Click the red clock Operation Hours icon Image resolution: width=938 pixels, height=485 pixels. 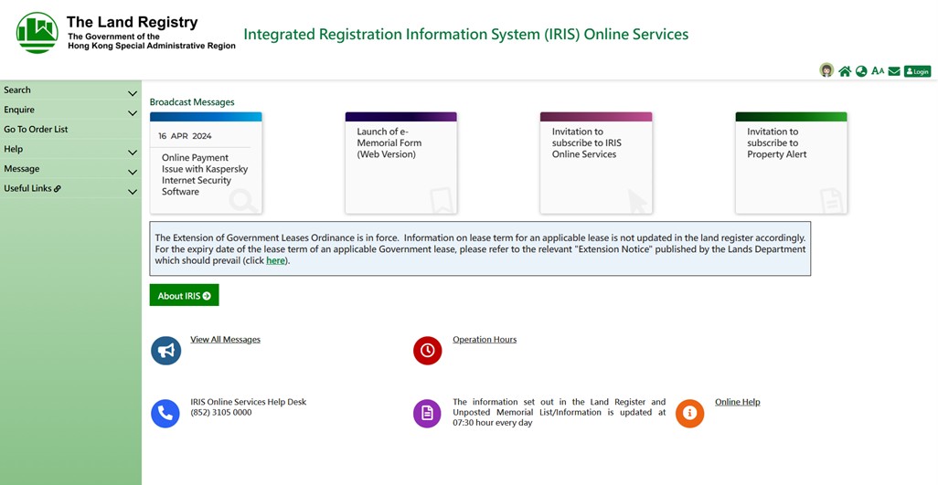point(428,351)
